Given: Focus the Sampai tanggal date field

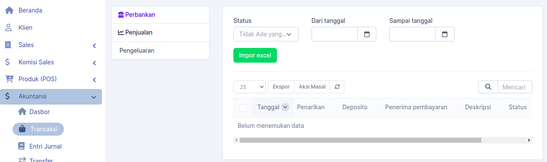Looking at the screenshot, I should (x=412, y=34).
